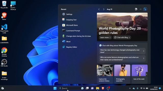Click the Windows Start button
163x91 pixels.
tap(55, 88)
